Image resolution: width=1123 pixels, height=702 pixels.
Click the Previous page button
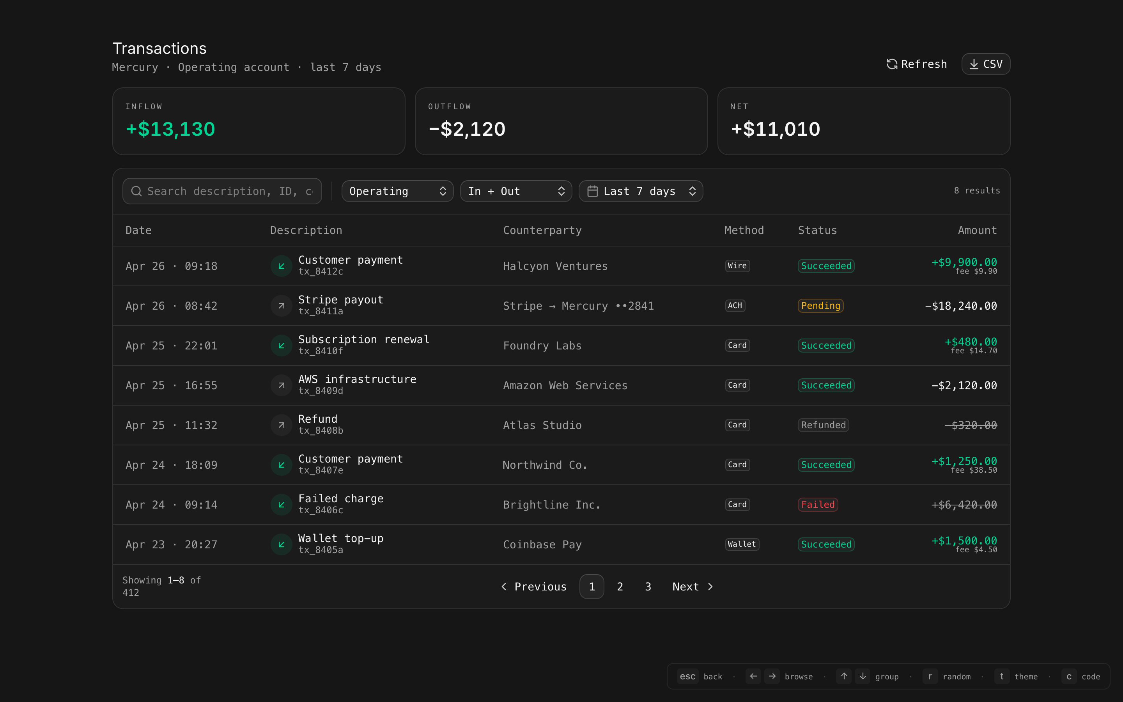pos(534,587)
